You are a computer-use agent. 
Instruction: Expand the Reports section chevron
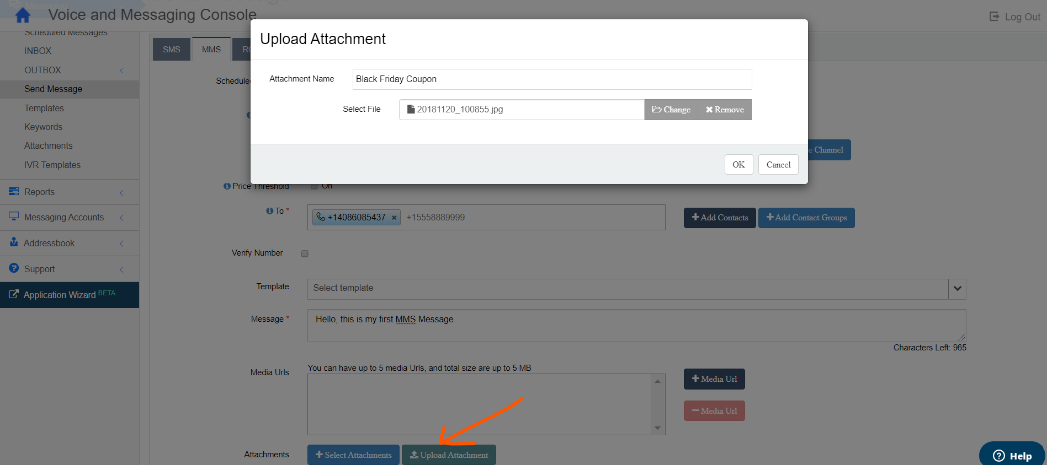click(121, 192)
